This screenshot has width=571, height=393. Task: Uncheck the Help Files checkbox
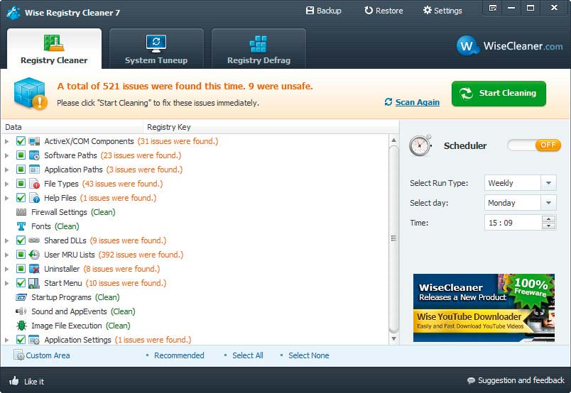21,198
